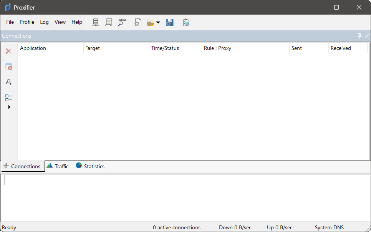This screenshot has height=232, width=371.
Task: Open the Help menu
Action: [77, 22]
